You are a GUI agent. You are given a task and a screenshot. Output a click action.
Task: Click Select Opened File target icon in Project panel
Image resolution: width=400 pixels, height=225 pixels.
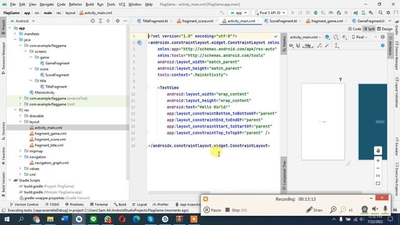point(92,21)
